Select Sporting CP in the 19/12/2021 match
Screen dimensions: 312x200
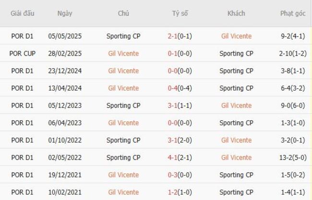[x=236, y=175]
